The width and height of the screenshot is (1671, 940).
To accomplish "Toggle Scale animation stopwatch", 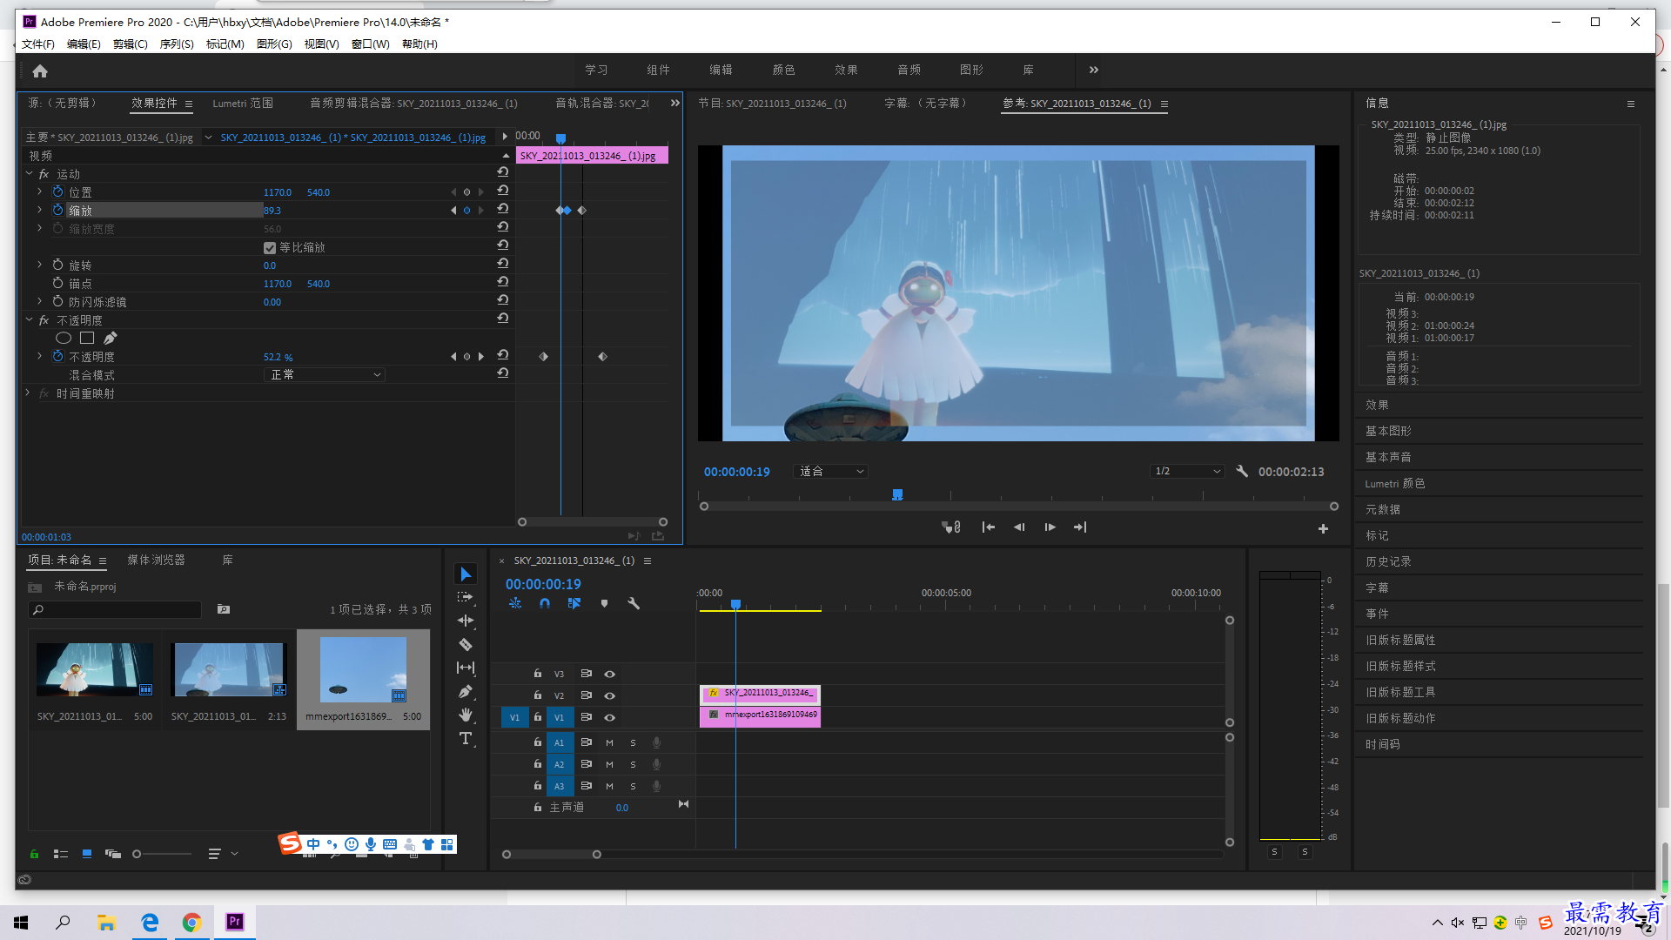I will [x=58, y=210].
